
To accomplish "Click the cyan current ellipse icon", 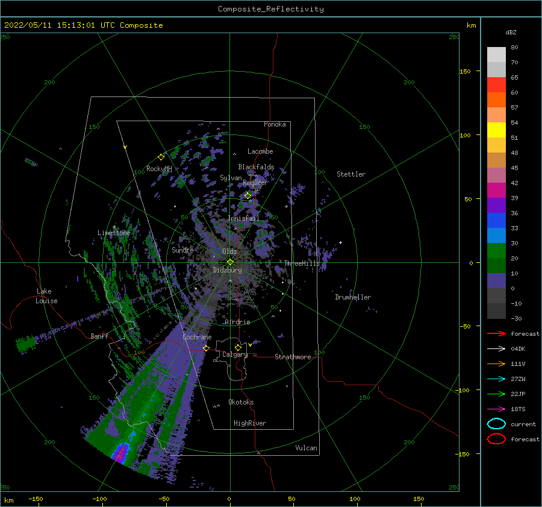I will coord(496,424).
